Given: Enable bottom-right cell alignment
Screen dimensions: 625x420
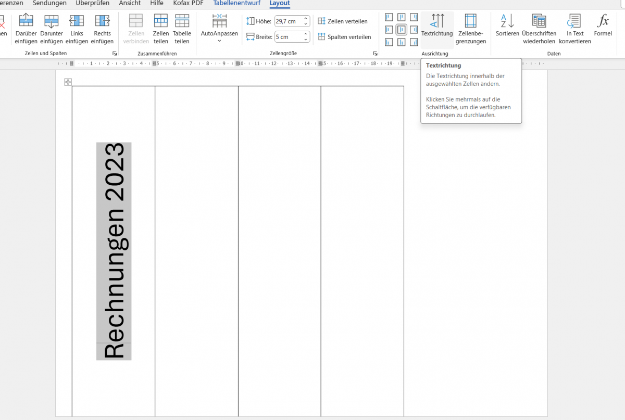Looking at the screenshot, I should click(414, 42).
